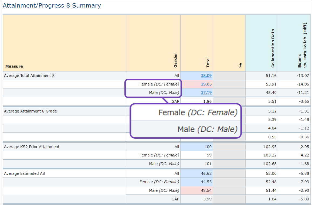Select the Gender column header
Viewport: 312px width, 205px height.
pyautogui.click(x=175, y=60)
